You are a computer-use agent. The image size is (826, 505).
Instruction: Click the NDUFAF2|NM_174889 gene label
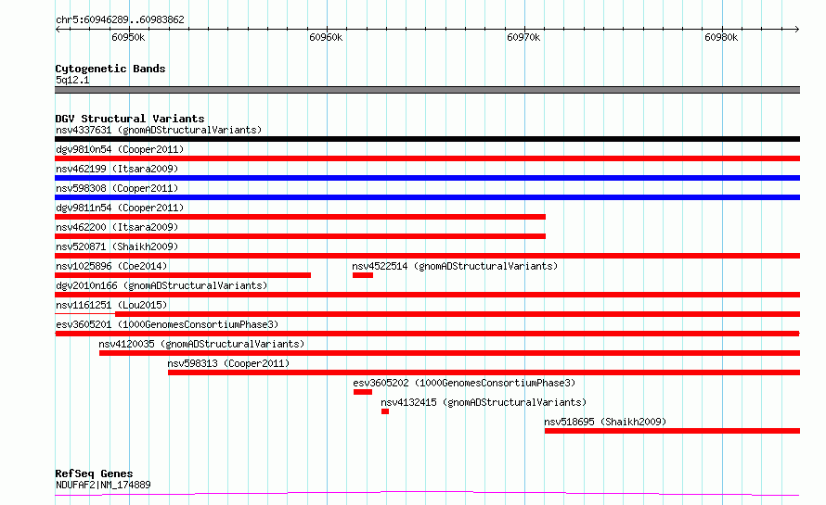tap(103, 485)
